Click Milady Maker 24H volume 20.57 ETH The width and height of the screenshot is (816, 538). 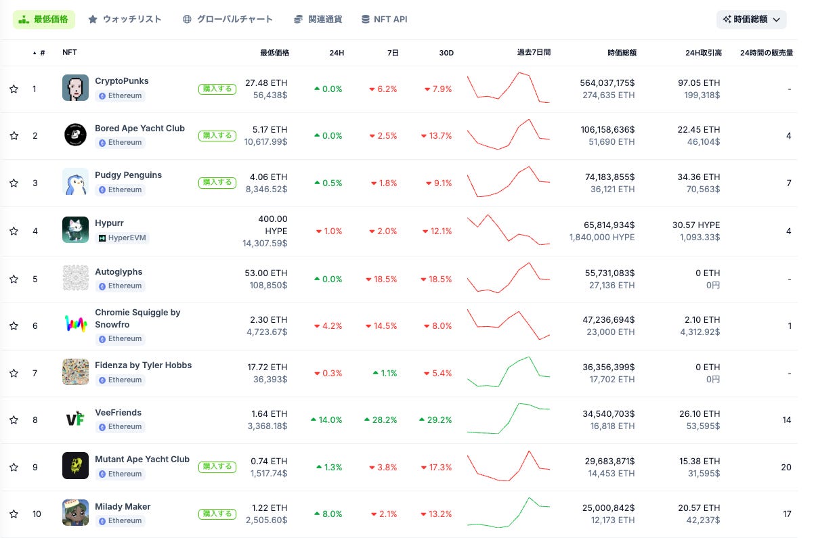tap(697, 508)
